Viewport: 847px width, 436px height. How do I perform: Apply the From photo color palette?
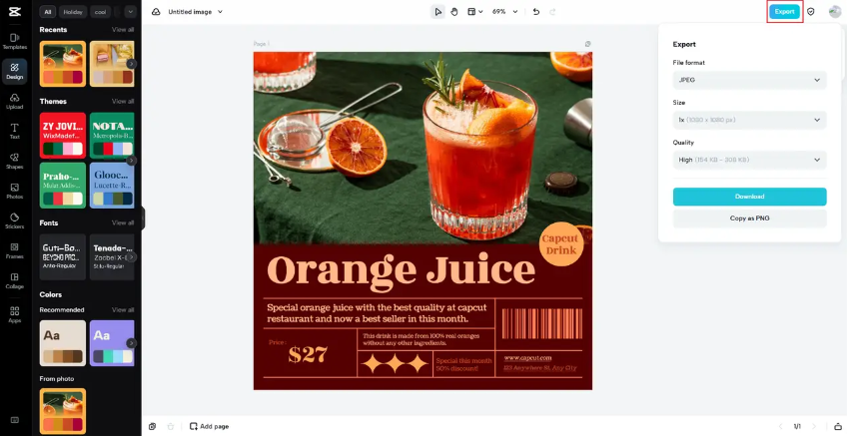click(x=63, y=411)
